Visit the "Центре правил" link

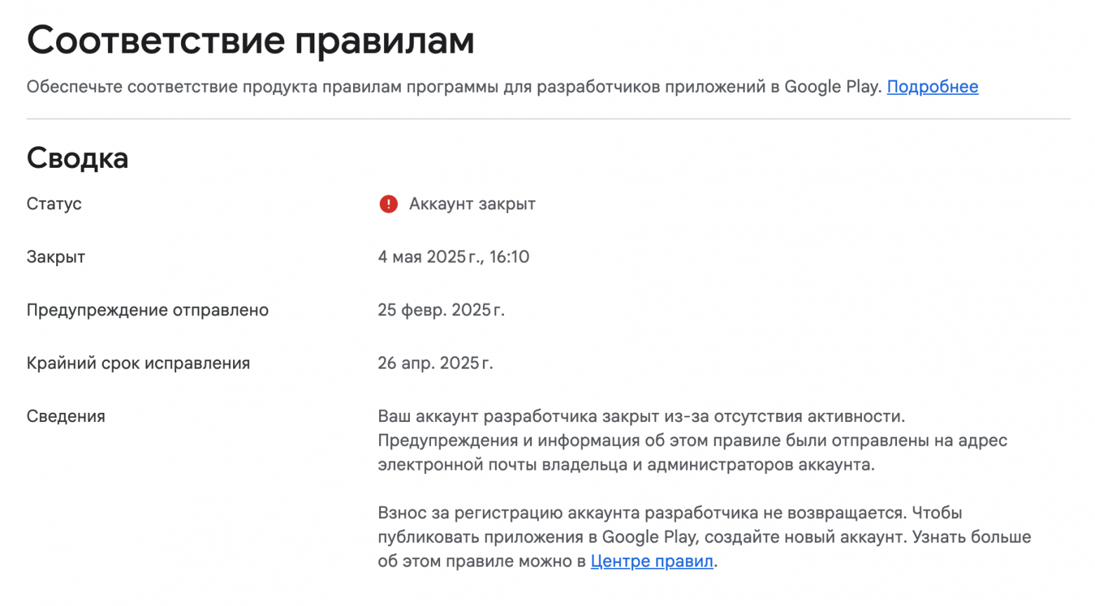coord(651,561)
